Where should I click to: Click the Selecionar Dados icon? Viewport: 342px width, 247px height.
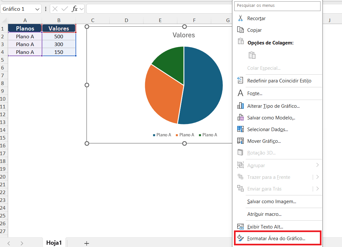tap(240, 129)
